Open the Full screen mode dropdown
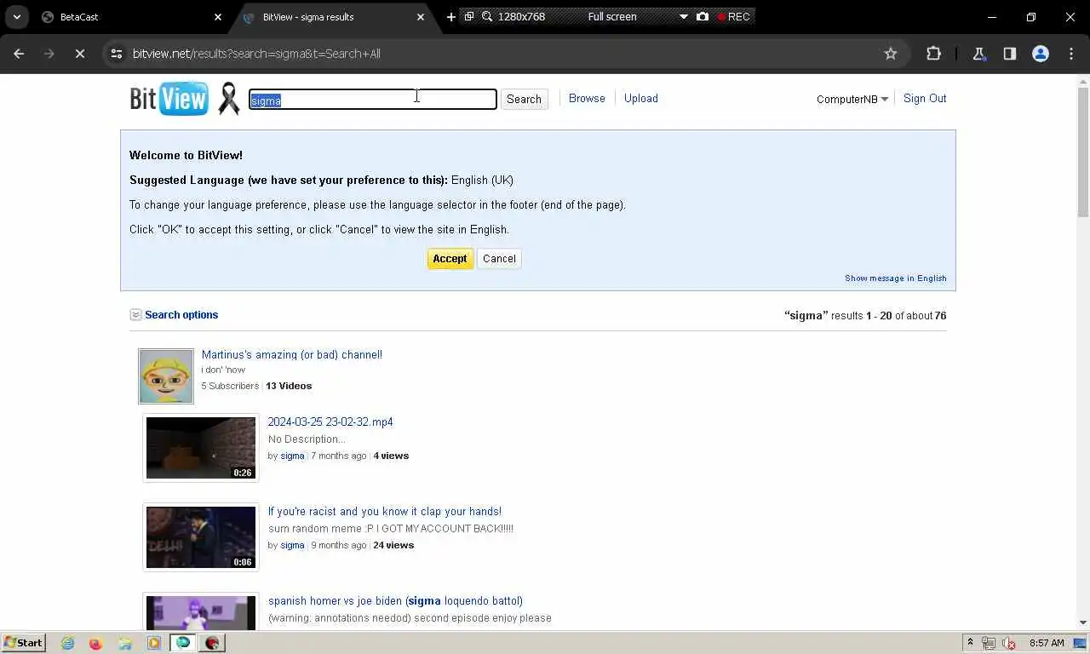Viewport: 1090px width, 654px height. 683,16
